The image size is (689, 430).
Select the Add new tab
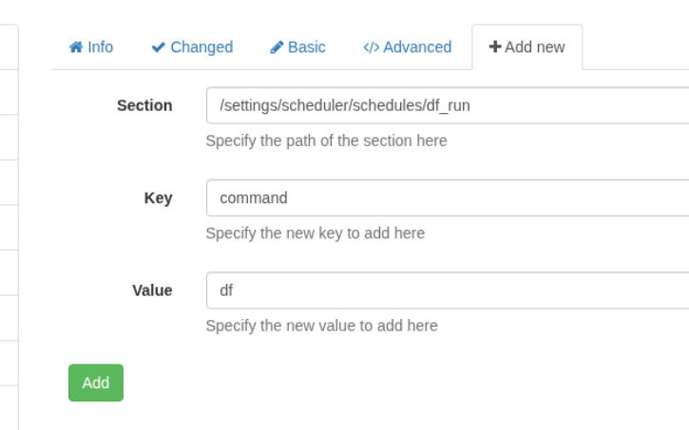click(526, 47)
